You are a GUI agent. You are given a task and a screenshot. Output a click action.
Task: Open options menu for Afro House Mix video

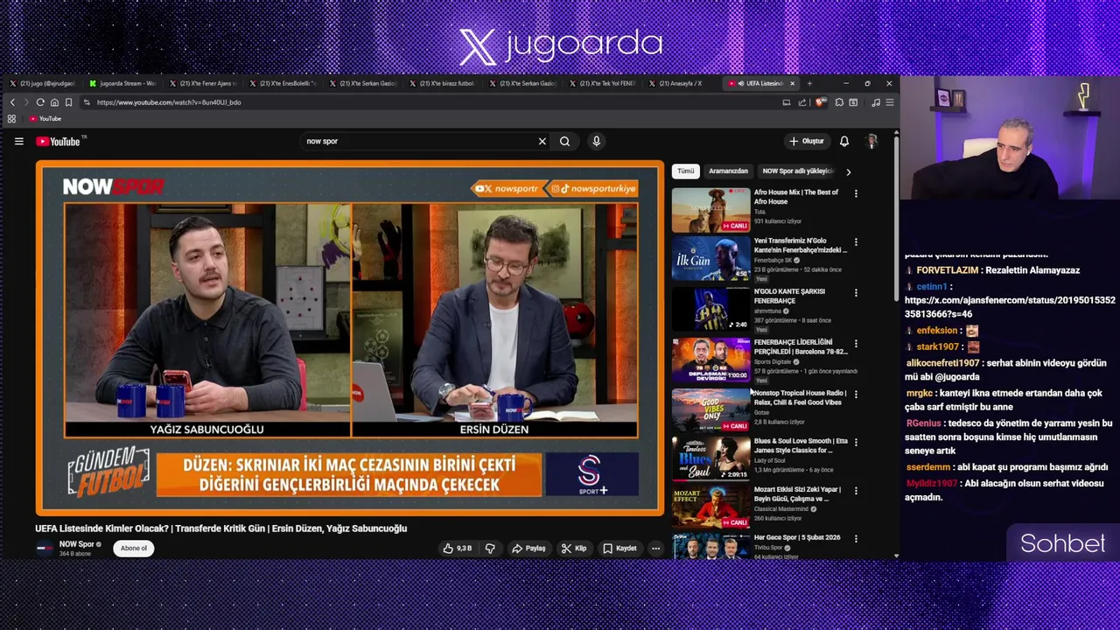[856, 193]
